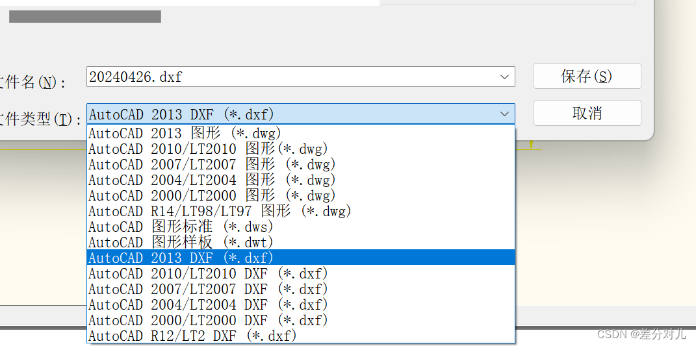Select AutoCAD 2013 图形 (*.dwg) option

pyautogui.click(x=301, y=132)
